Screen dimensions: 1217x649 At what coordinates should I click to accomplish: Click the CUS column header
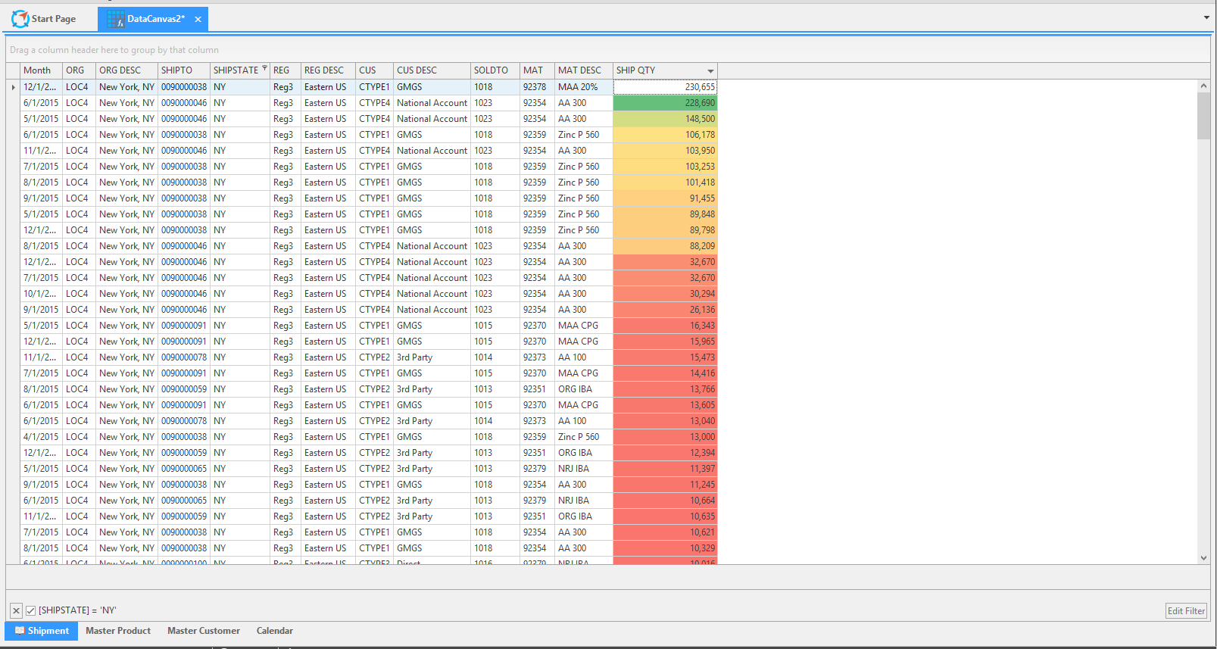[374, 70]
